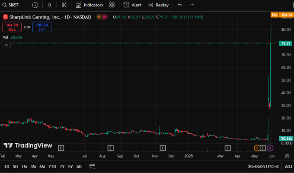Click the Vol 20.6M indicator legend
The image size is (294, 173).
coord(12,38)
